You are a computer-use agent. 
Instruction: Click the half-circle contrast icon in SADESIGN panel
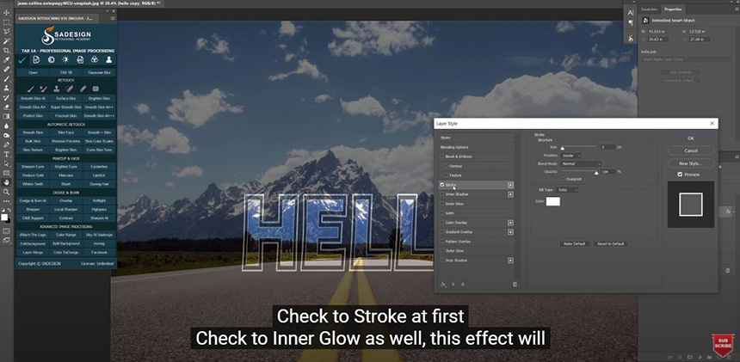coord(51,60)
